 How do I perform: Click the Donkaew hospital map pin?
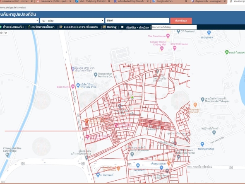click(132, 155)
